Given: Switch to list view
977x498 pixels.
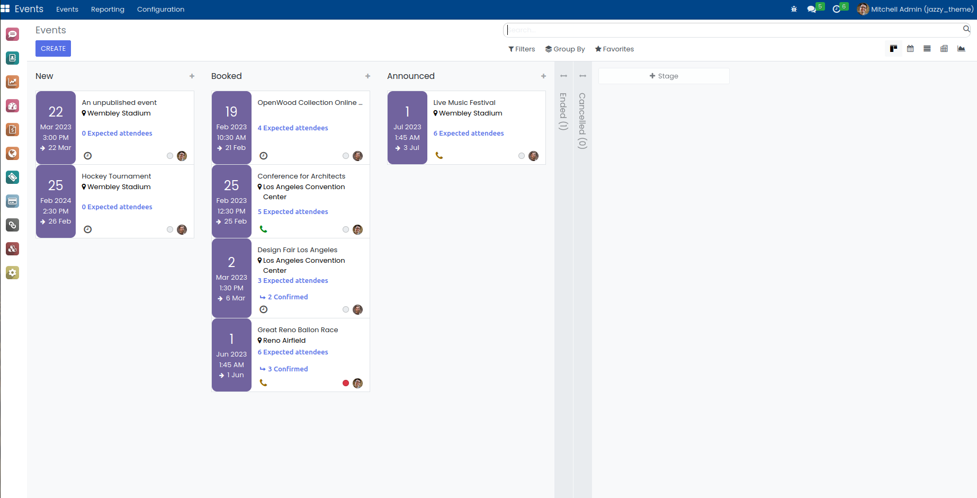Looking at the screenshot, I should [927, 49].
